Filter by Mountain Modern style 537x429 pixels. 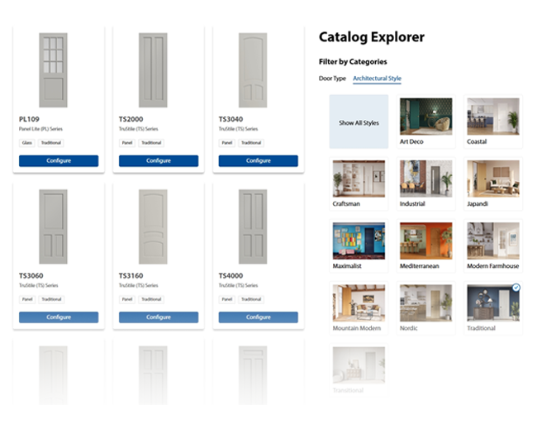(359, 308)
